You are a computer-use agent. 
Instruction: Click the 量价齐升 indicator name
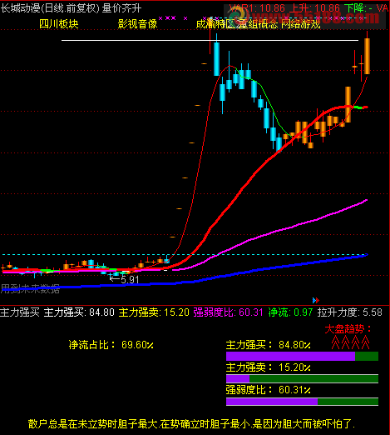click(122, 8)
